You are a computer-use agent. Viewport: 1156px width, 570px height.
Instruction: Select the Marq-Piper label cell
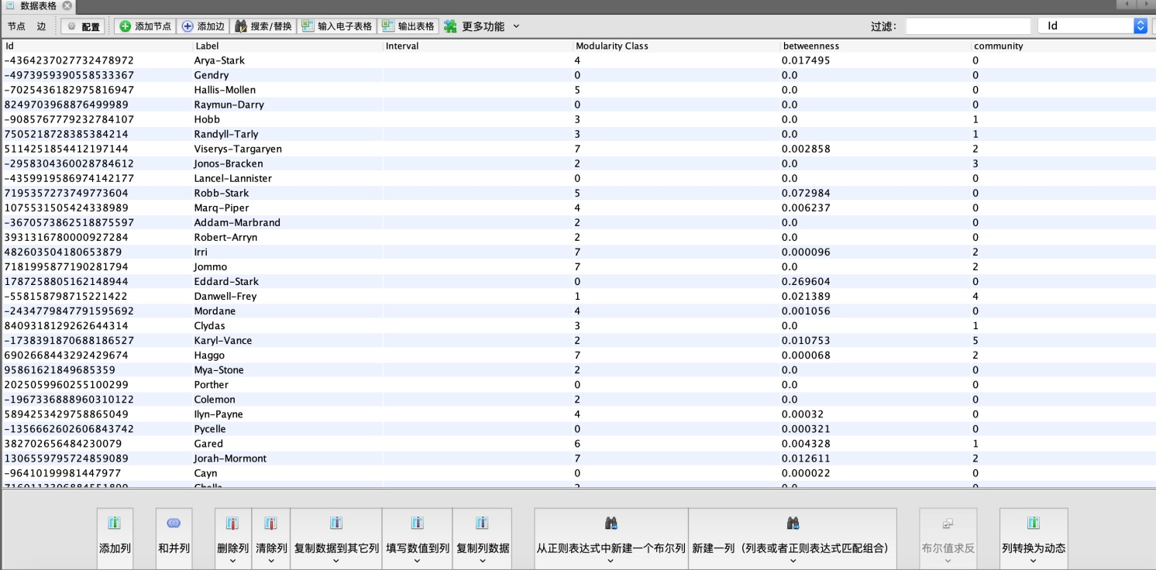(222, 208)
